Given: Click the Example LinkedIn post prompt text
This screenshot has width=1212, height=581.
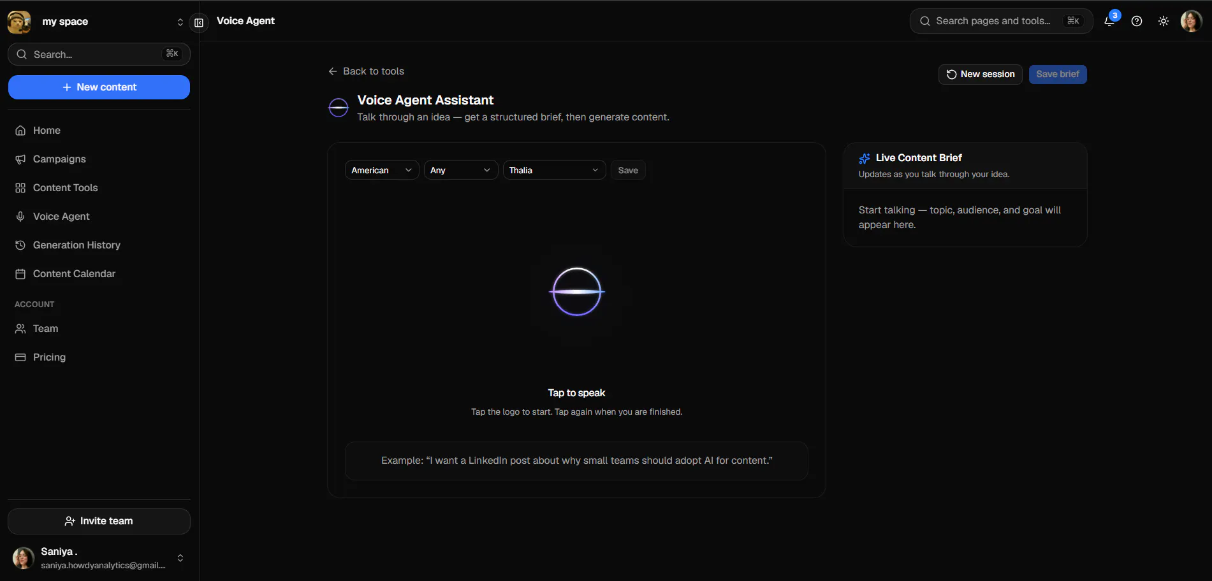Looking at the screenshot, I should click(x=577, y=461).
